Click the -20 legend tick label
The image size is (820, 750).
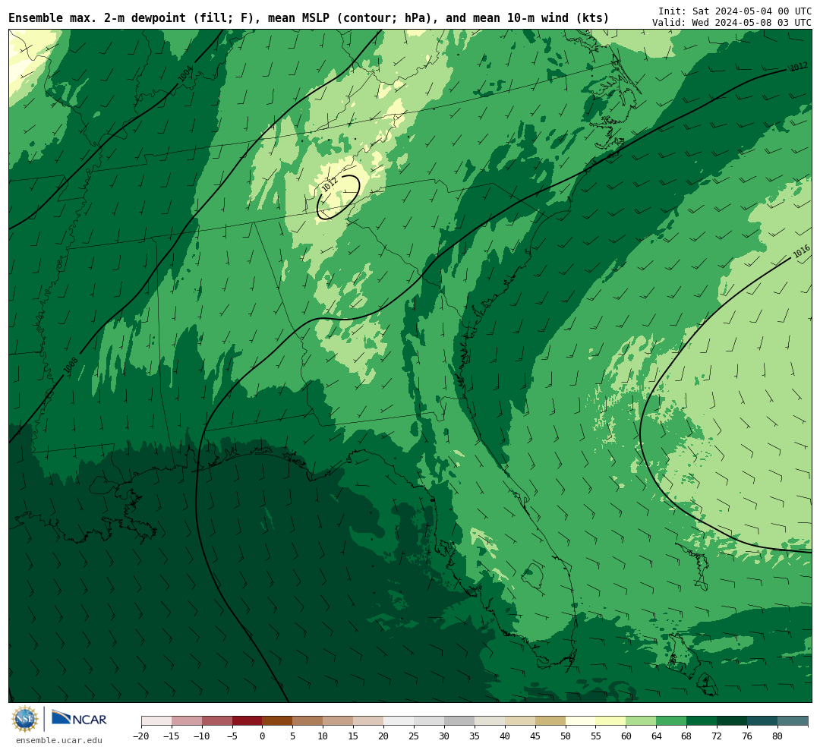tap(141, 736)
